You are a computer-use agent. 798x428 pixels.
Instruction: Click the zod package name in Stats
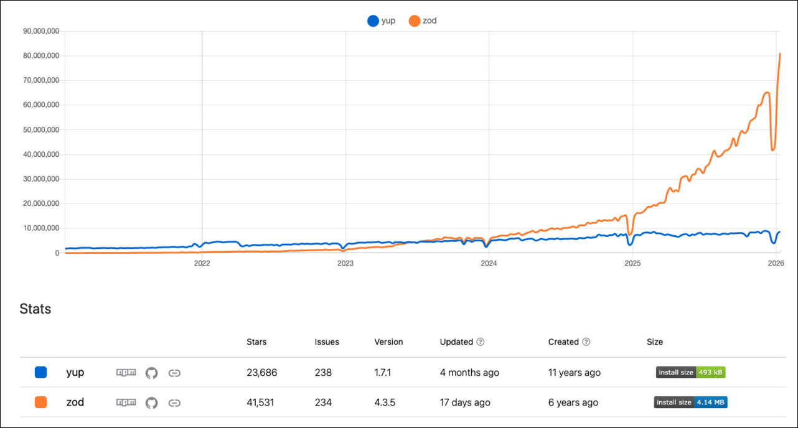pos(75,402)
